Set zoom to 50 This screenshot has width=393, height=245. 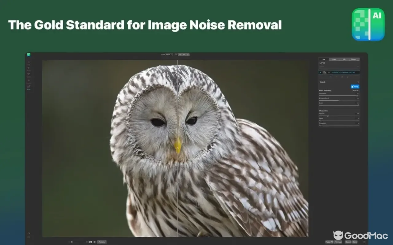click(184, 55)
